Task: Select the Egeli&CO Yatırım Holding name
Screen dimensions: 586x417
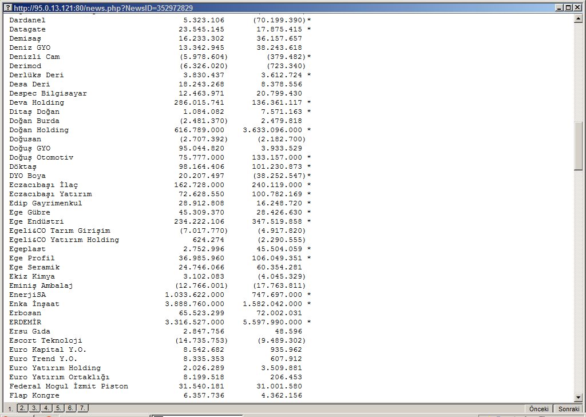Action: (64, 240)
